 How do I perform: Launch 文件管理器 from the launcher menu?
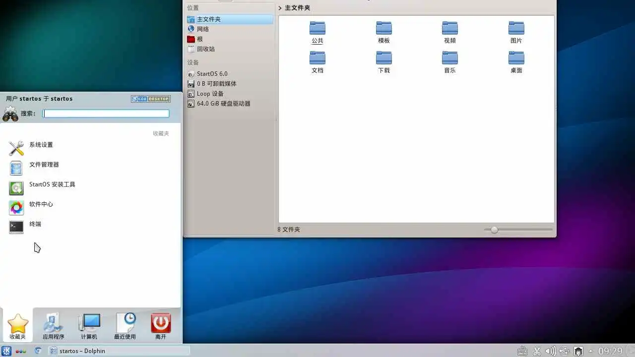[x=90, y=167]
